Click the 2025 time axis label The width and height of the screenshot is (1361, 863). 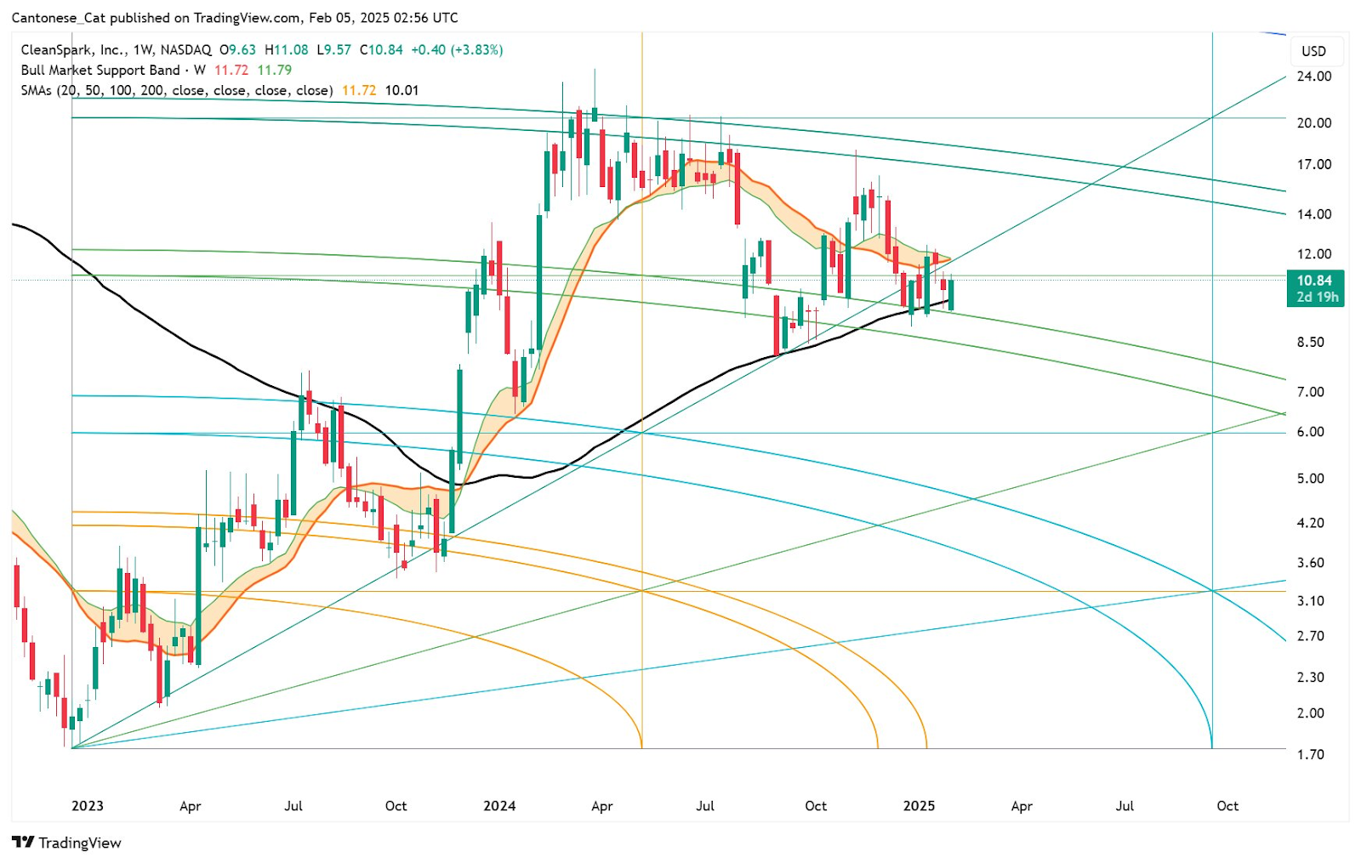point(919,806)
